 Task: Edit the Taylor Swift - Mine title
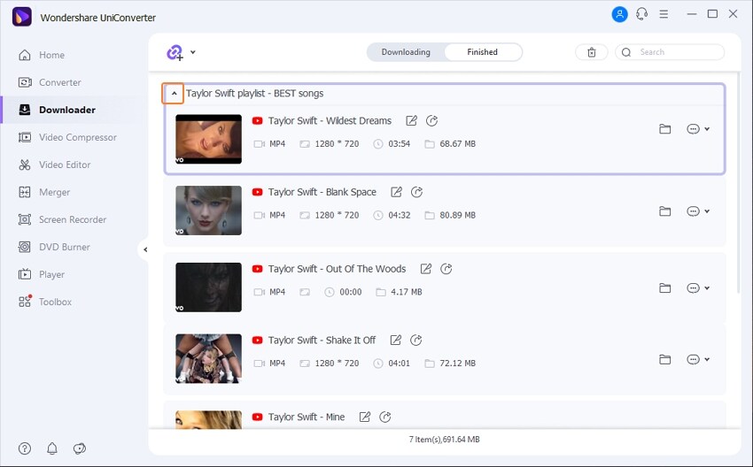(x=364, y=417)
